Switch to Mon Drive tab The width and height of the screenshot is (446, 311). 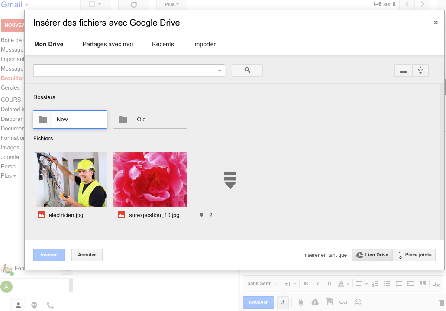(x=49, y=44)
